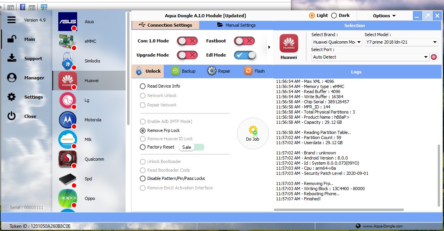Image resolution: width=444 pixels, height=231 pixels.
Task: Open the Select Model dropdown
Action: [x=401, y=42]
